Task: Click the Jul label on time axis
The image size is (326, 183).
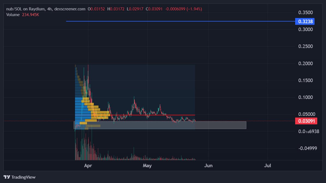Action: click(267, 166)
